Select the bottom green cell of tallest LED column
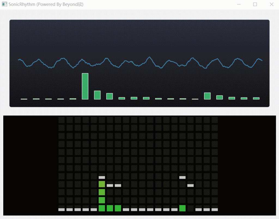The width and height of the screenshot is (279, 219). [x=102, y=208]
